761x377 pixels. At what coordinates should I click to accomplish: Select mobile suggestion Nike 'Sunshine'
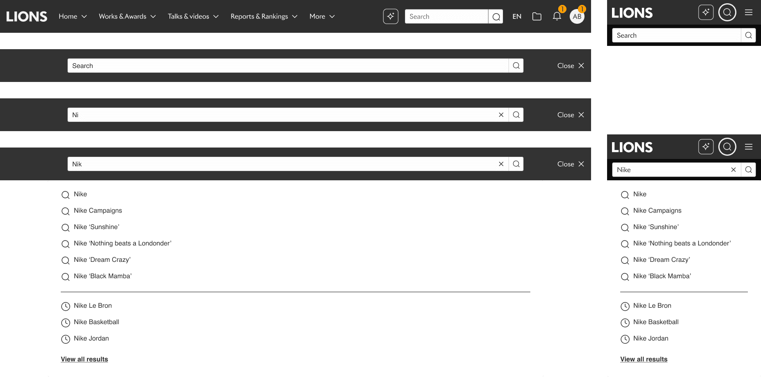coord(650,227)
